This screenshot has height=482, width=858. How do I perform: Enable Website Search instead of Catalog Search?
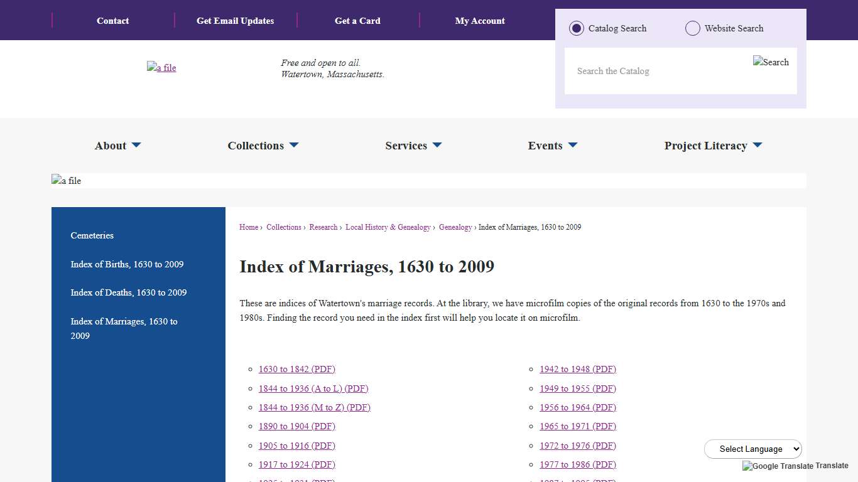tap(692, 28)
